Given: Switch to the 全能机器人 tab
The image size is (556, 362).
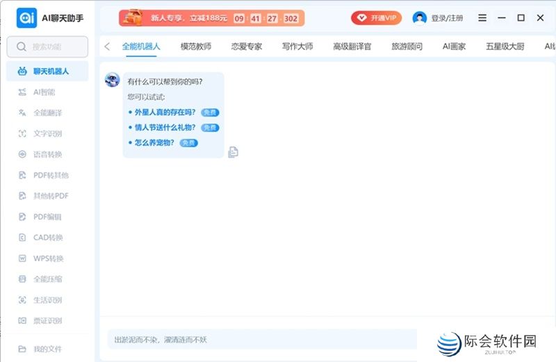Looking at the screenshot, I should pyautogui.click(x=141, y=47).
